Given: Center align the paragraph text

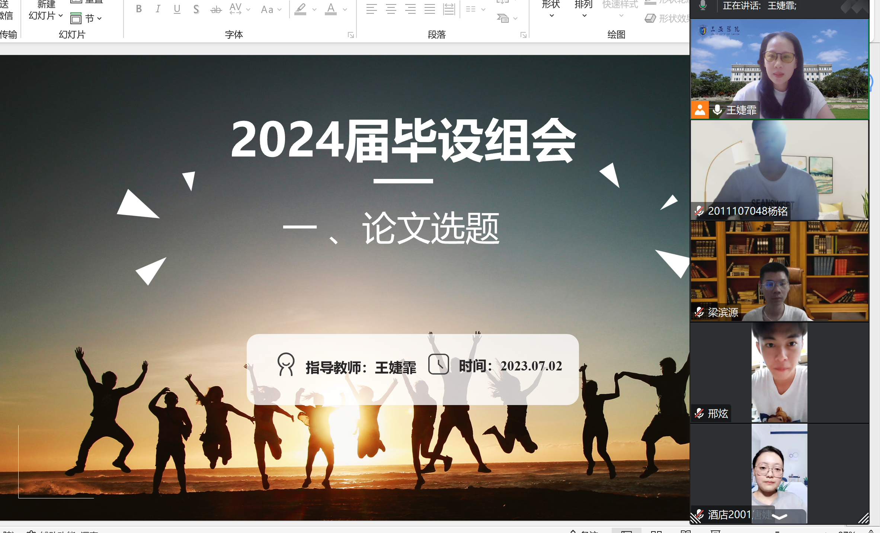Looking at the screenshot, I should coord(391,9).
